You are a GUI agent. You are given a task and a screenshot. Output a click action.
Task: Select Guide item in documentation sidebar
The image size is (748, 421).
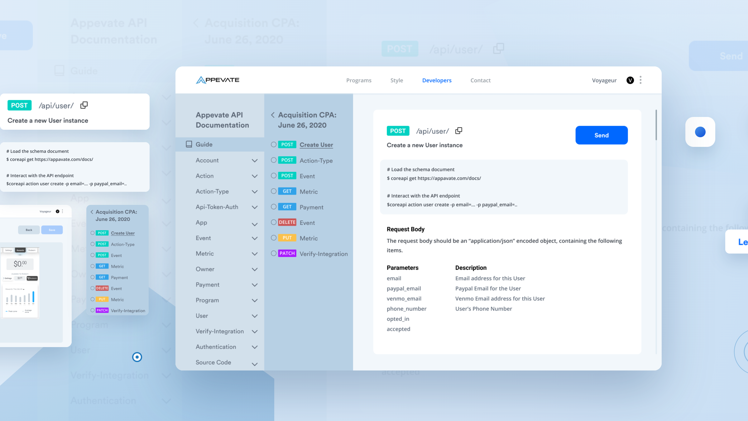220,144
